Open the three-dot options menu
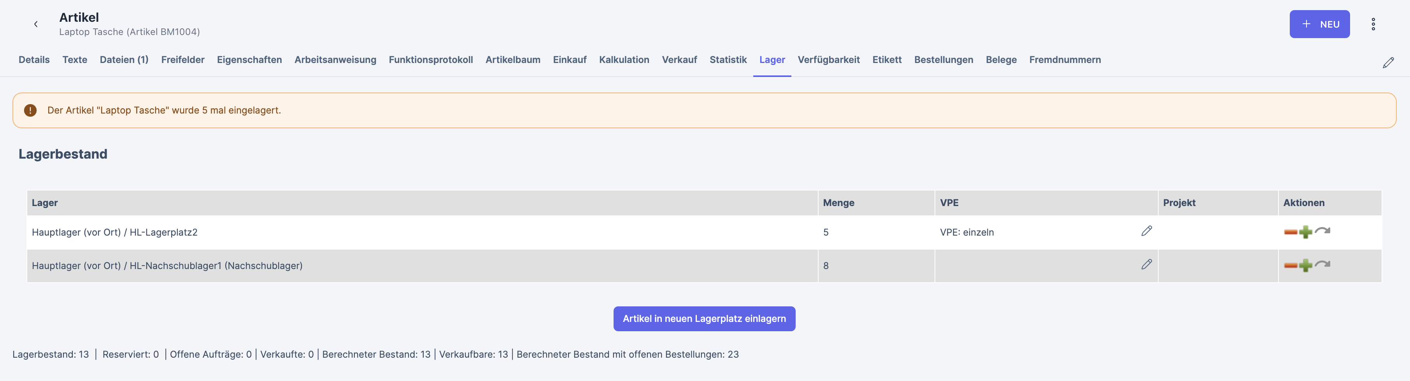Image resolution: width=1410 pixels, height=381 pixels. 1373,24
